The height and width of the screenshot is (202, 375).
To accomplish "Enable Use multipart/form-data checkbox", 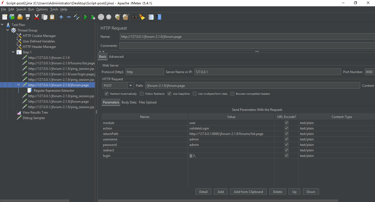I will coord(195,94).
